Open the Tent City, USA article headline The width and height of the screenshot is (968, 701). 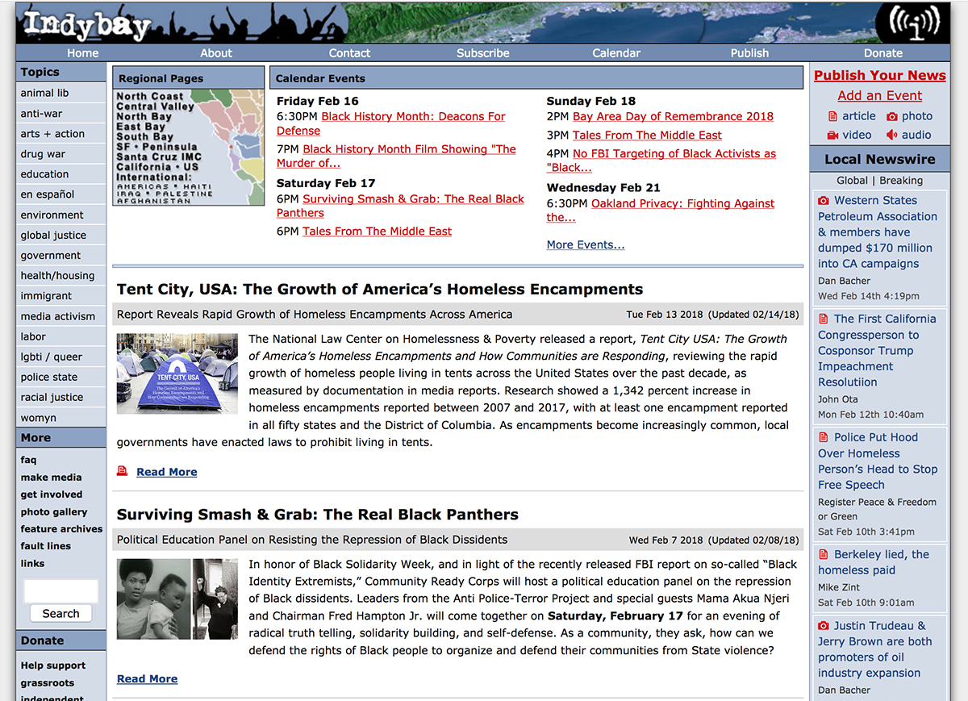(x=380, y=289)
